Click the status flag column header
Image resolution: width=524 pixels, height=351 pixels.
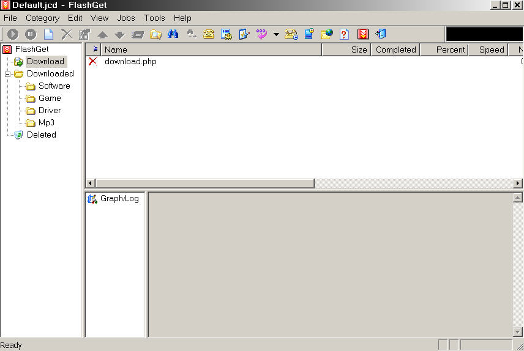click(x=94, y=50)
